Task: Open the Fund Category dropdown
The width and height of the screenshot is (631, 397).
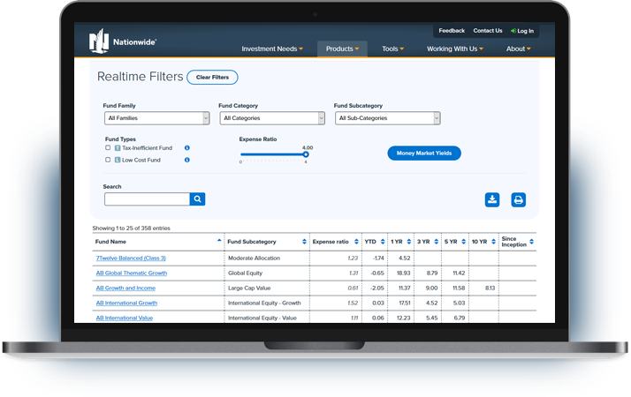Action: 271,118
